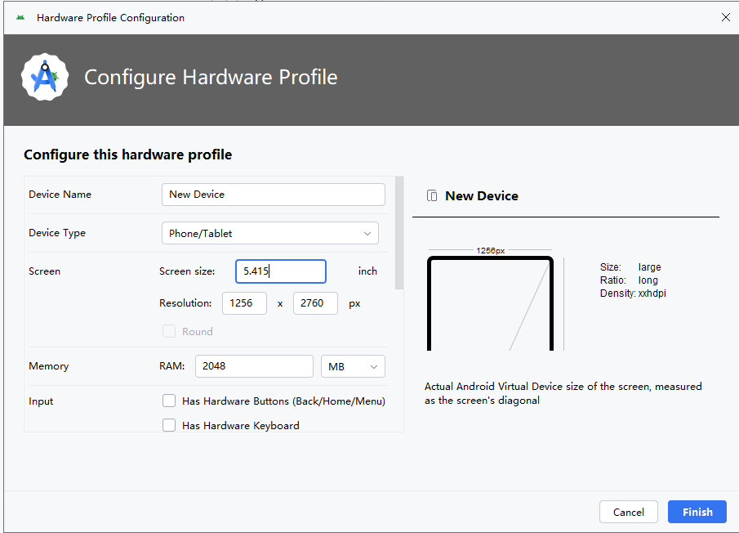The image size is (739, 533).
Task: Click the device screen preview thumbnail
Action: coord(490,303)
